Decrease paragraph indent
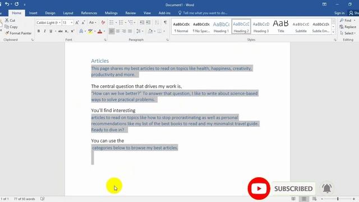Viewport: 359px width, 202px height. tap(142, 22)
